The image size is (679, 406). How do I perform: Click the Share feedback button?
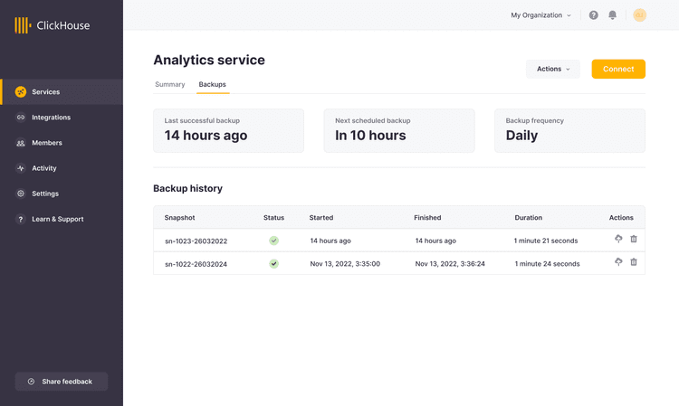pyautogui.click(x=62, y=382)
